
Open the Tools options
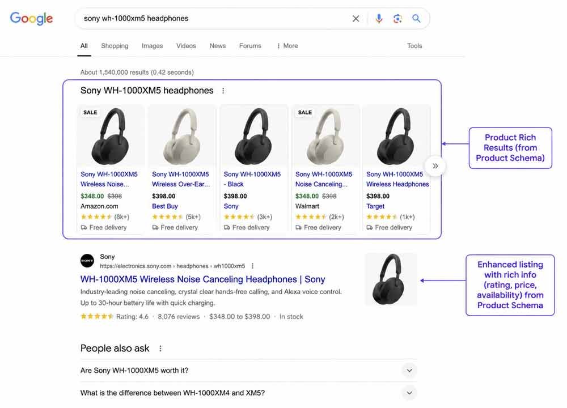(414, 46)
